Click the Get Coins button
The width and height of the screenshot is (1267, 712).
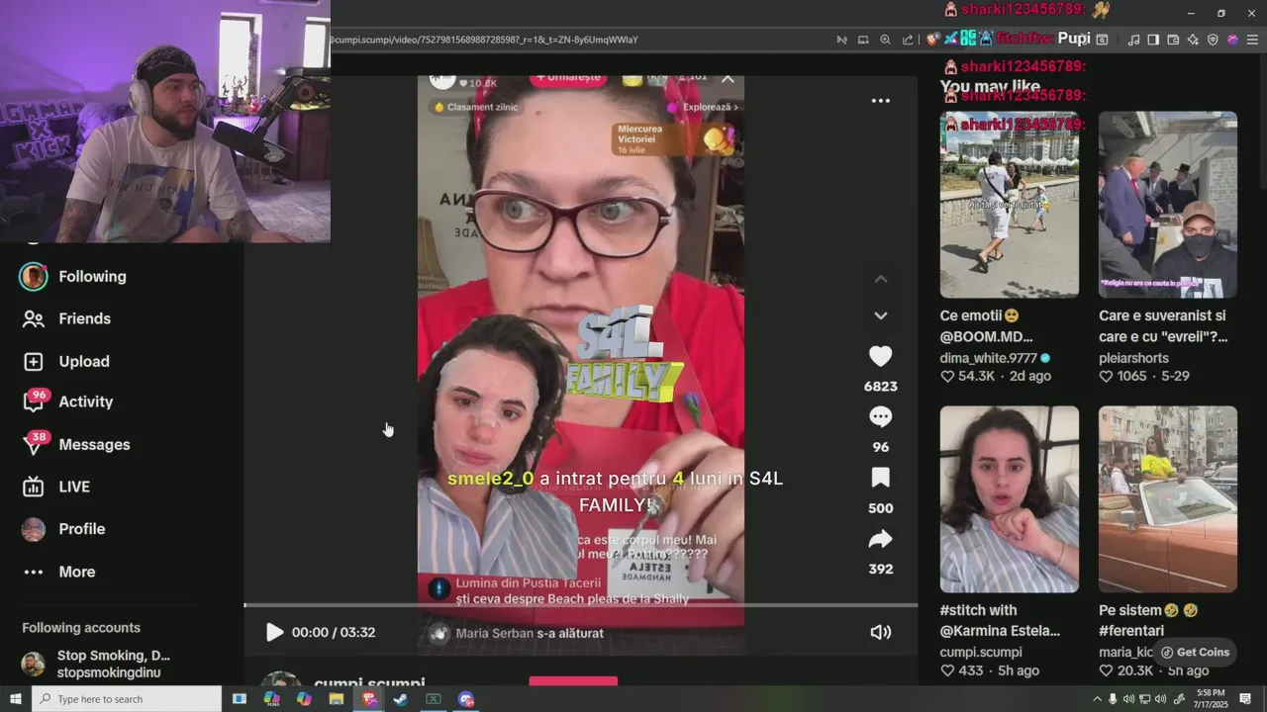click(x=1195, y=653)
